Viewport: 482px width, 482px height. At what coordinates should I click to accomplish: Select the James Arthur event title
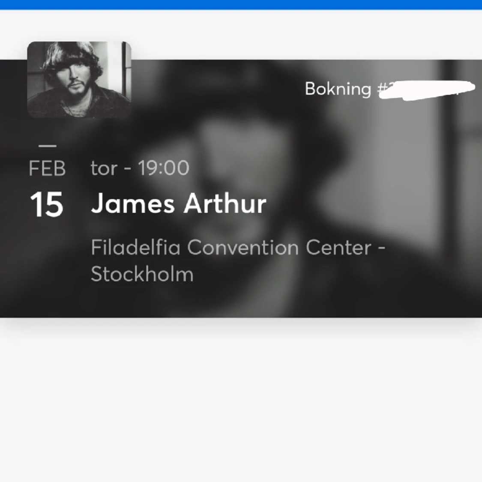[x=178, y=204]
